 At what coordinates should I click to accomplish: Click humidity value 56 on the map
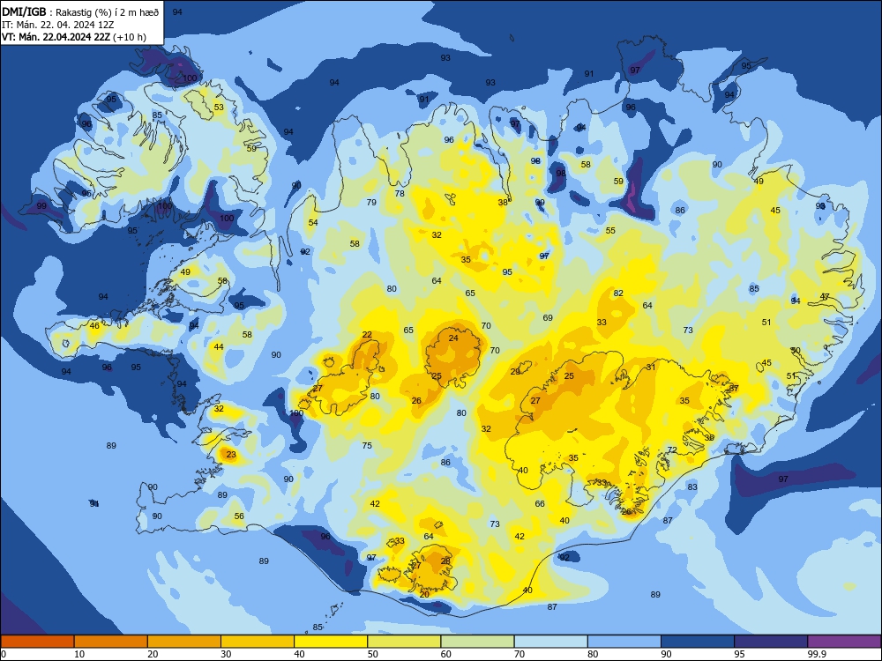click(x=239, y=516)
